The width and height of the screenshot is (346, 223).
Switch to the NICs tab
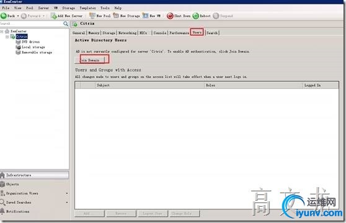[143, 33]
